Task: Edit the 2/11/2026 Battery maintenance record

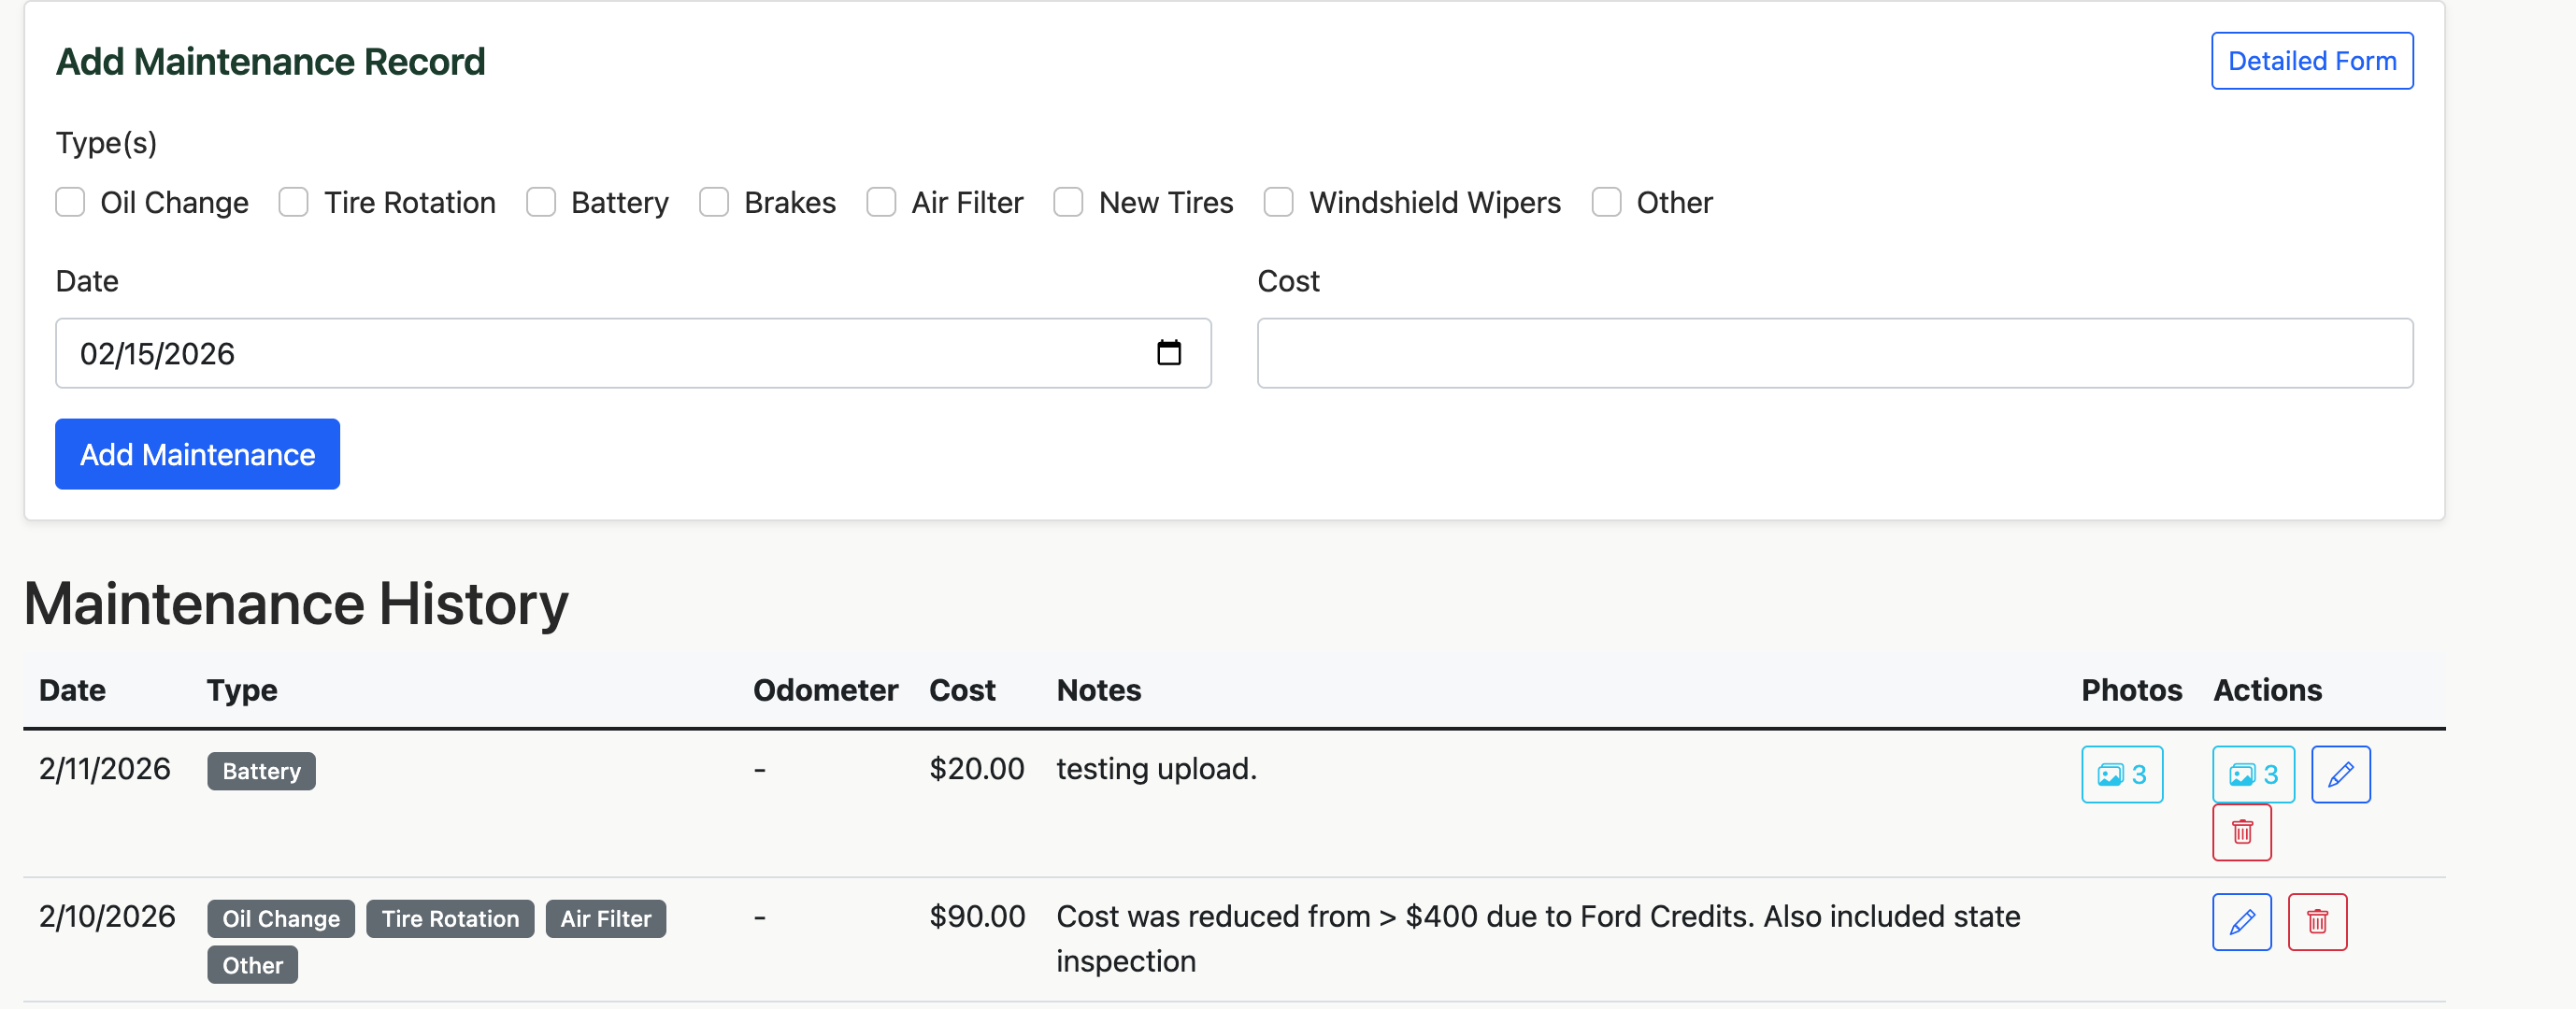Action: pyautogui.click(x=2340, y=773)
